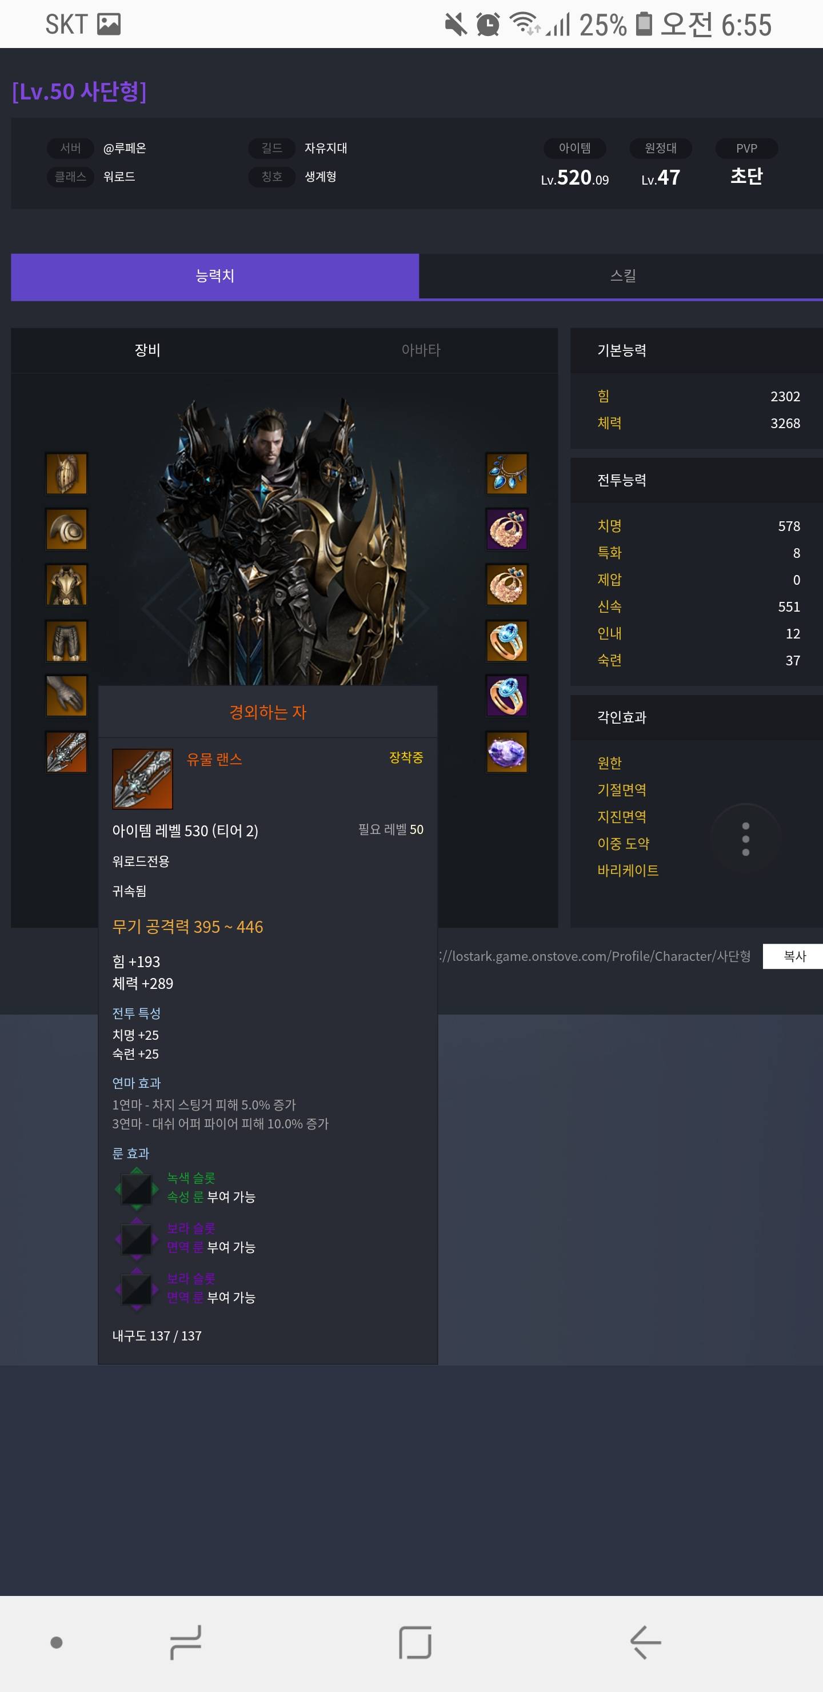Select the pants armor slot icon

click(x=66, y=641)
